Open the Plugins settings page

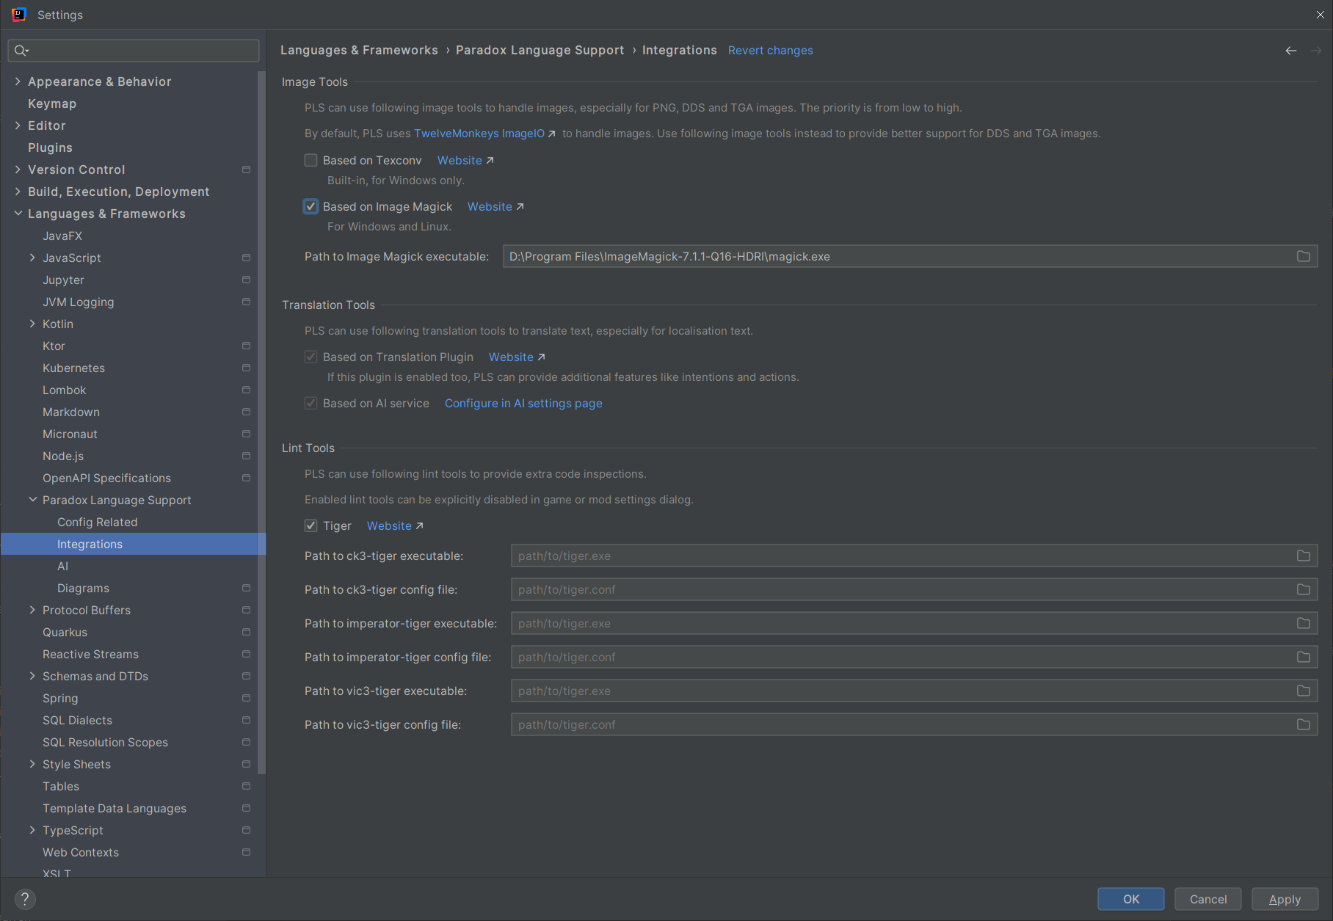tap(50, 148)
